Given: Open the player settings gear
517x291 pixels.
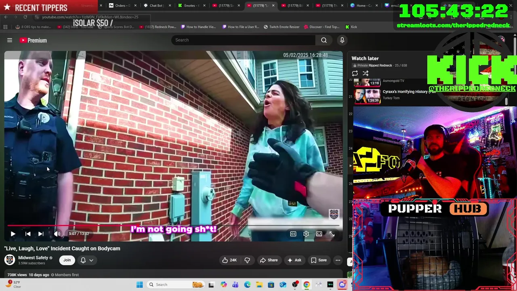Looking at the screenshot, I should pos(306,234).
